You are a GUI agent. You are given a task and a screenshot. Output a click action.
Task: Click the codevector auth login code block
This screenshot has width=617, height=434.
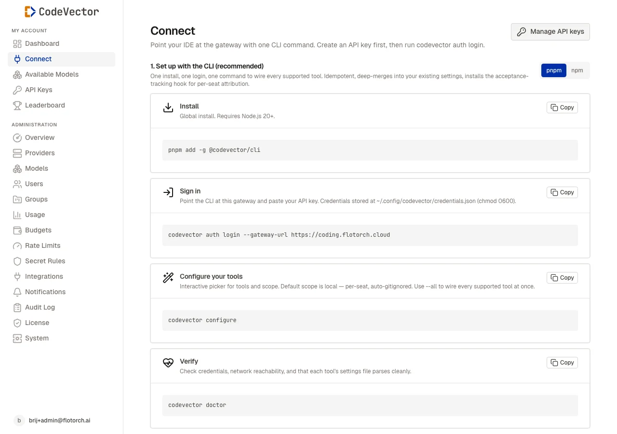pyautogui.click(x=370, y=235)
